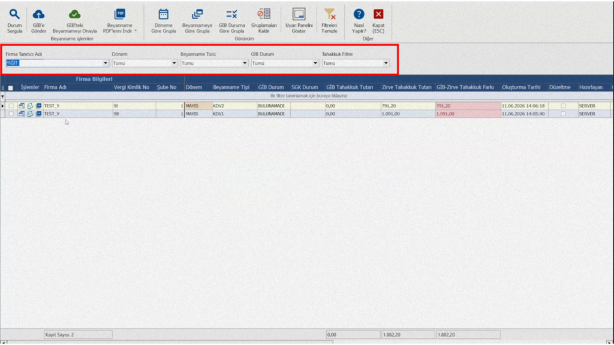This screenshot has width=614, height=345.
Task: Send to GİB with GİB'e Gönder icon
Action: tap(38, 14)
